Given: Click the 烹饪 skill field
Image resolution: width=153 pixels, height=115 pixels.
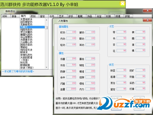Looking at the screenshot, I should tap(121, 83).
